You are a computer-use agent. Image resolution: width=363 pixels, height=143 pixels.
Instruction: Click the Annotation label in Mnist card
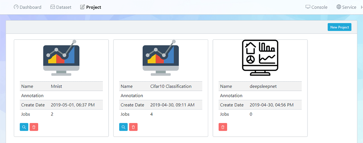pos(32,96)
